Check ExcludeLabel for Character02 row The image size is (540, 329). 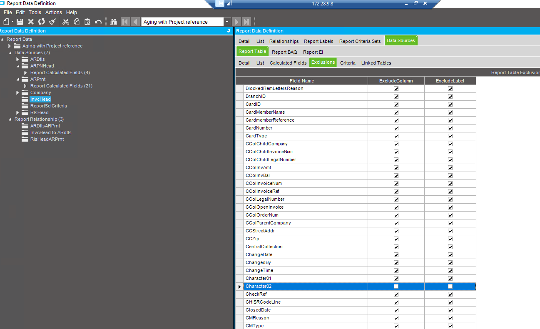[450, 287]
